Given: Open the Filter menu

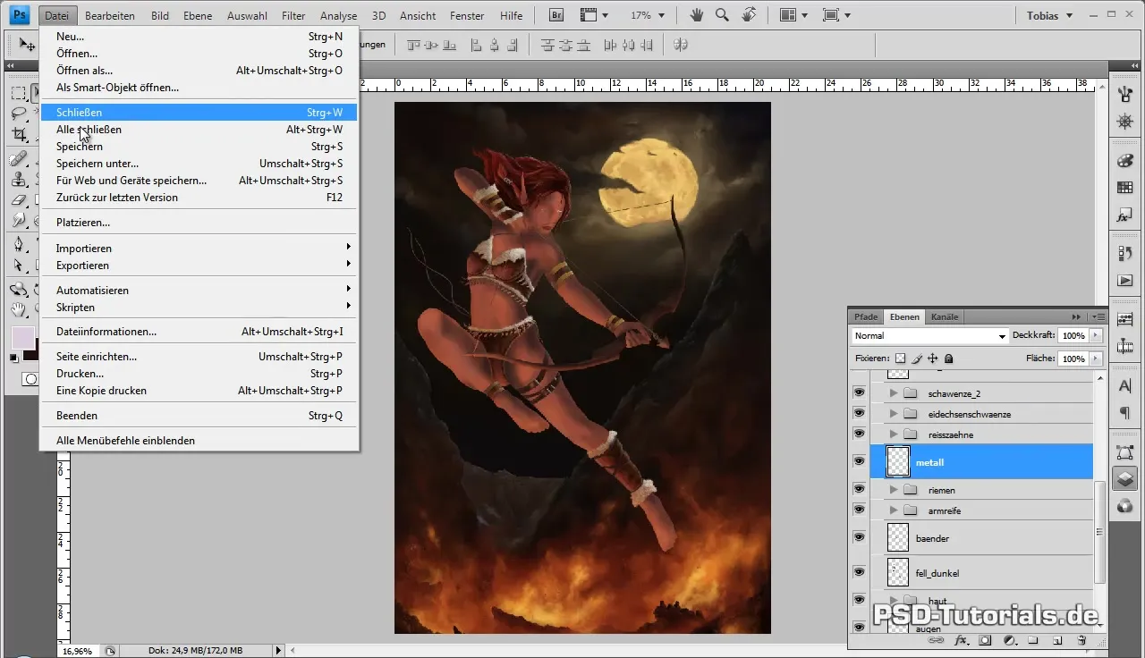Looking at the screenshot, I should click(293, 15).
